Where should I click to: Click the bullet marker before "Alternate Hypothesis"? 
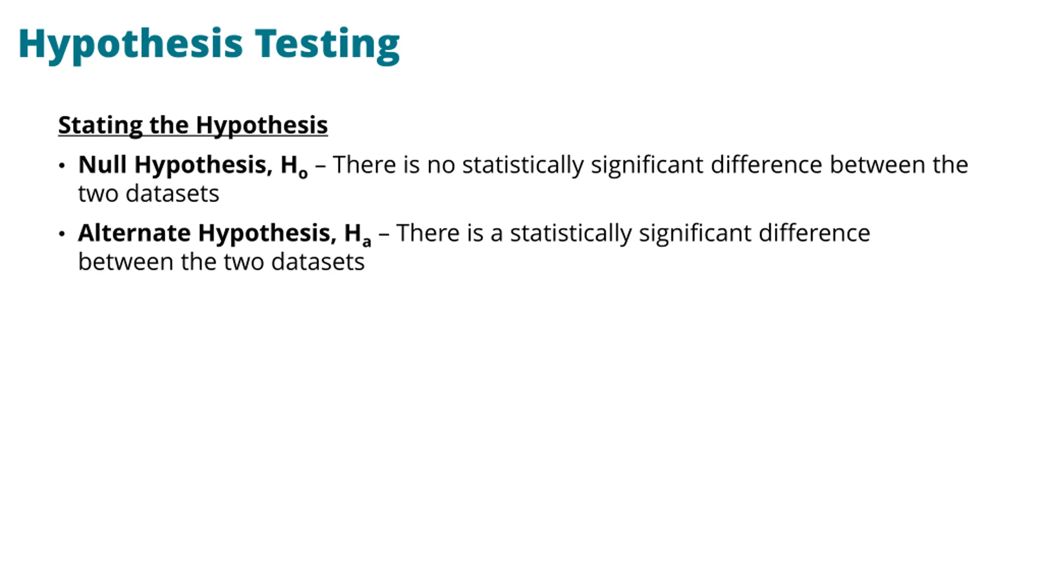62,234
